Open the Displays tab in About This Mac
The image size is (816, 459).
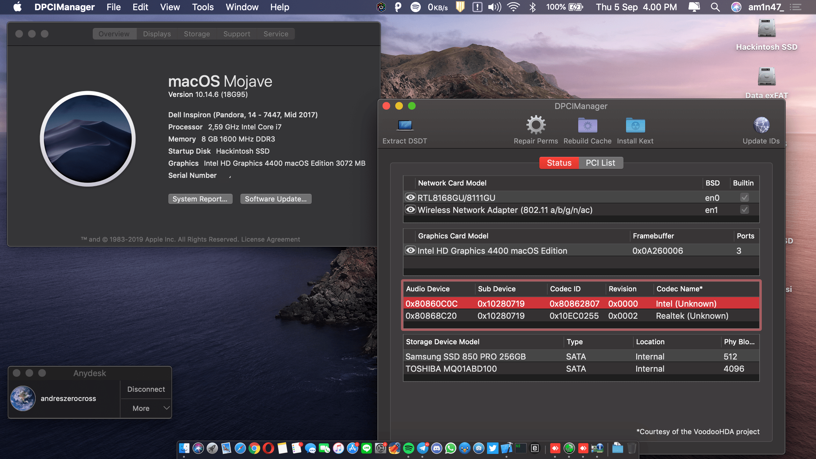[x=157, y=34]
